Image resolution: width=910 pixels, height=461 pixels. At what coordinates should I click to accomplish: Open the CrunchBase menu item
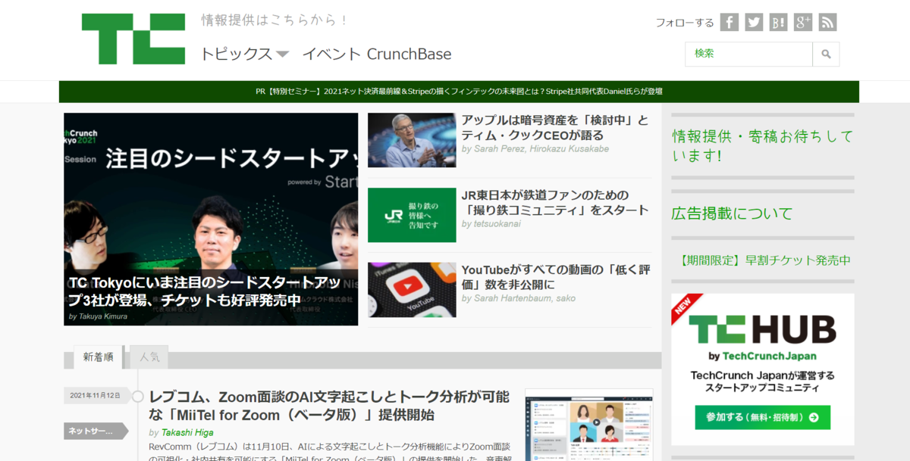[409, 54]
